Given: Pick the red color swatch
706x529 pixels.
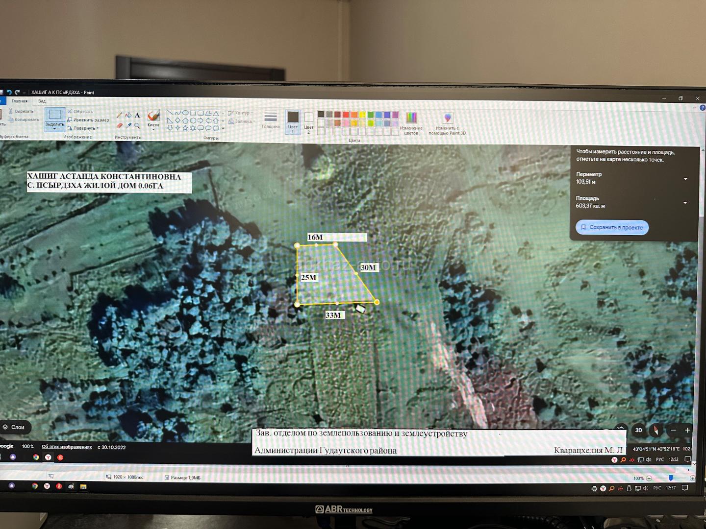Looking at the screenshot, I should (346, 115).
